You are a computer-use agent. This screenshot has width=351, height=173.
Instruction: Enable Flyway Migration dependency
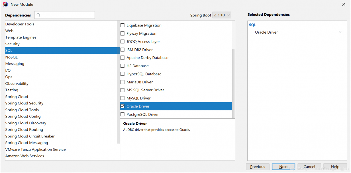click(x=123, y=34)
